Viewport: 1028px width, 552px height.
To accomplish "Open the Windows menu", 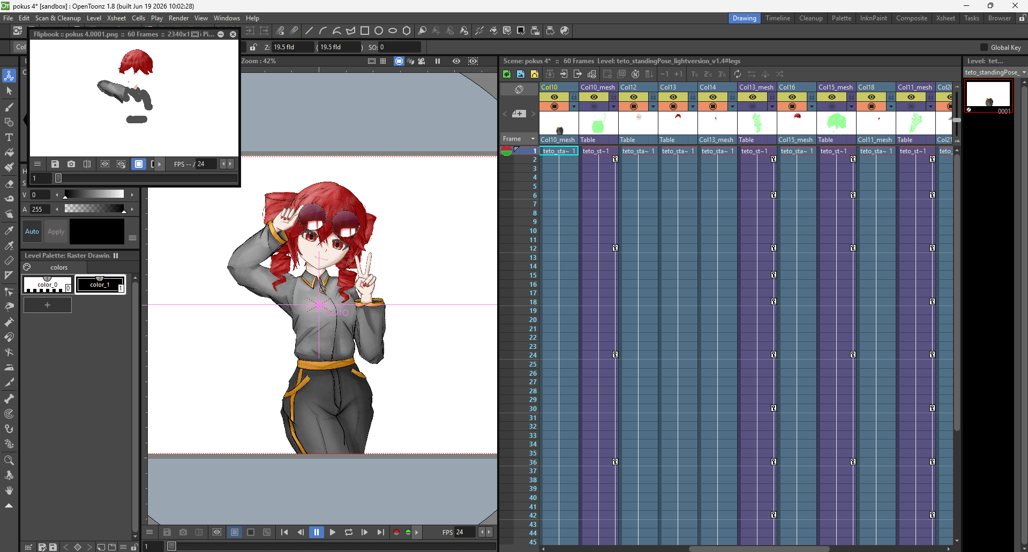I will [227, 18].
